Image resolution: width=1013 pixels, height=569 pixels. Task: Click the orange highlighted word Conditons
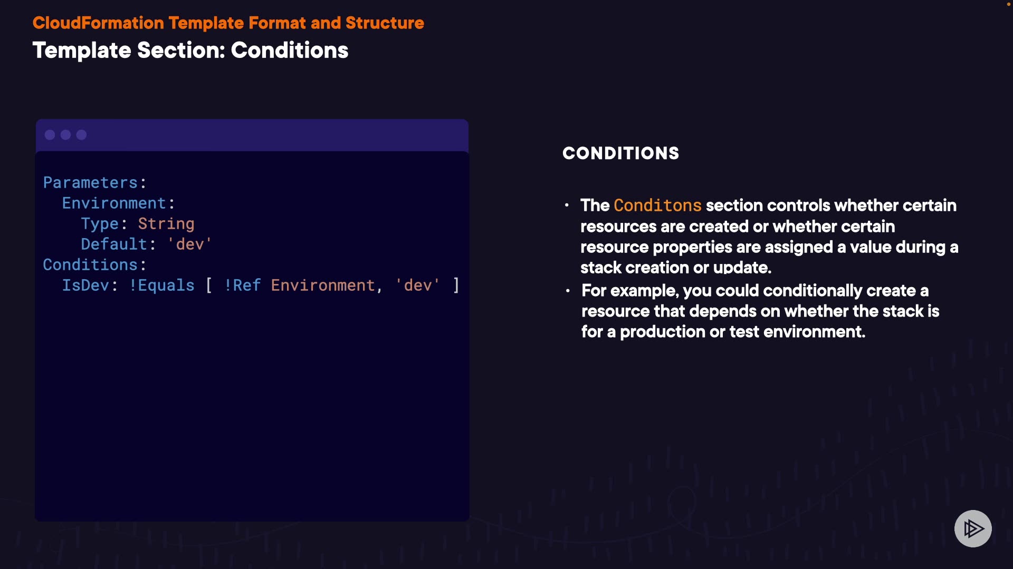[657, 205]
